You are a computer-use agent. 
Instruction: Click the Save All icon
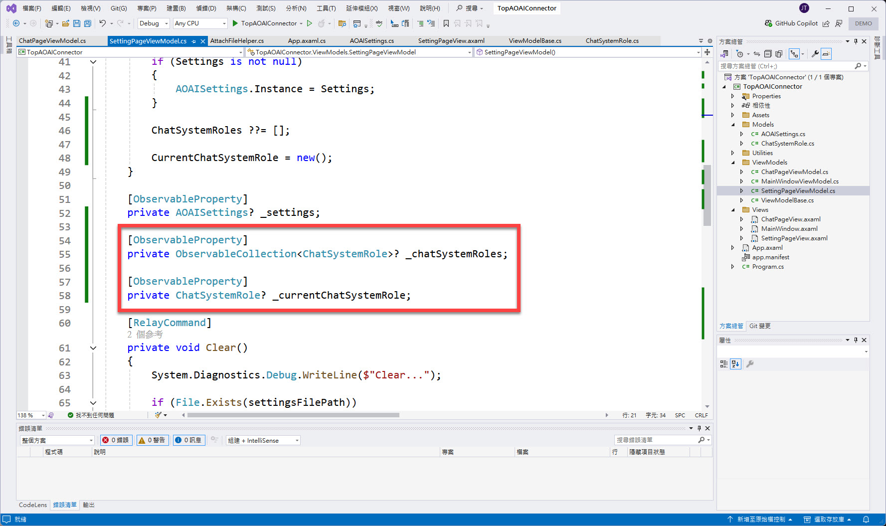pyautogui.click(x=88, y=23)
